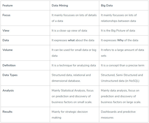Select the Focus row label
The width and height of the screenshot is (149, 123).
6,15
